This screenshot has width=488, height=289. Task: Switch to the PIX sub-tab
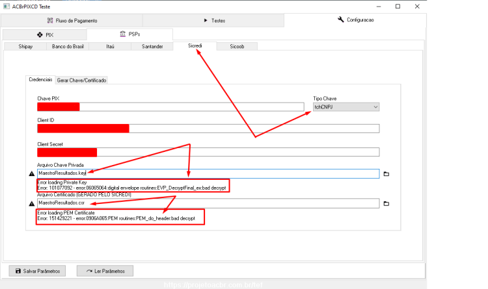(x=45, y=35)
